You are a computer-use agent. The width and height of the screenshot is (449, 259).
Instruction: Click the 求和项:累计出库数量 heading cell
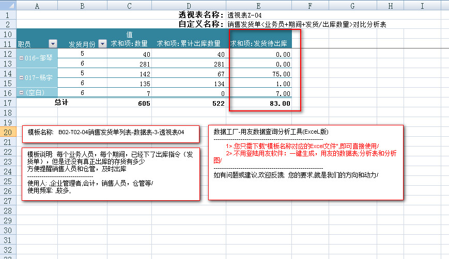pyautogui.click(x=189, y=44)
